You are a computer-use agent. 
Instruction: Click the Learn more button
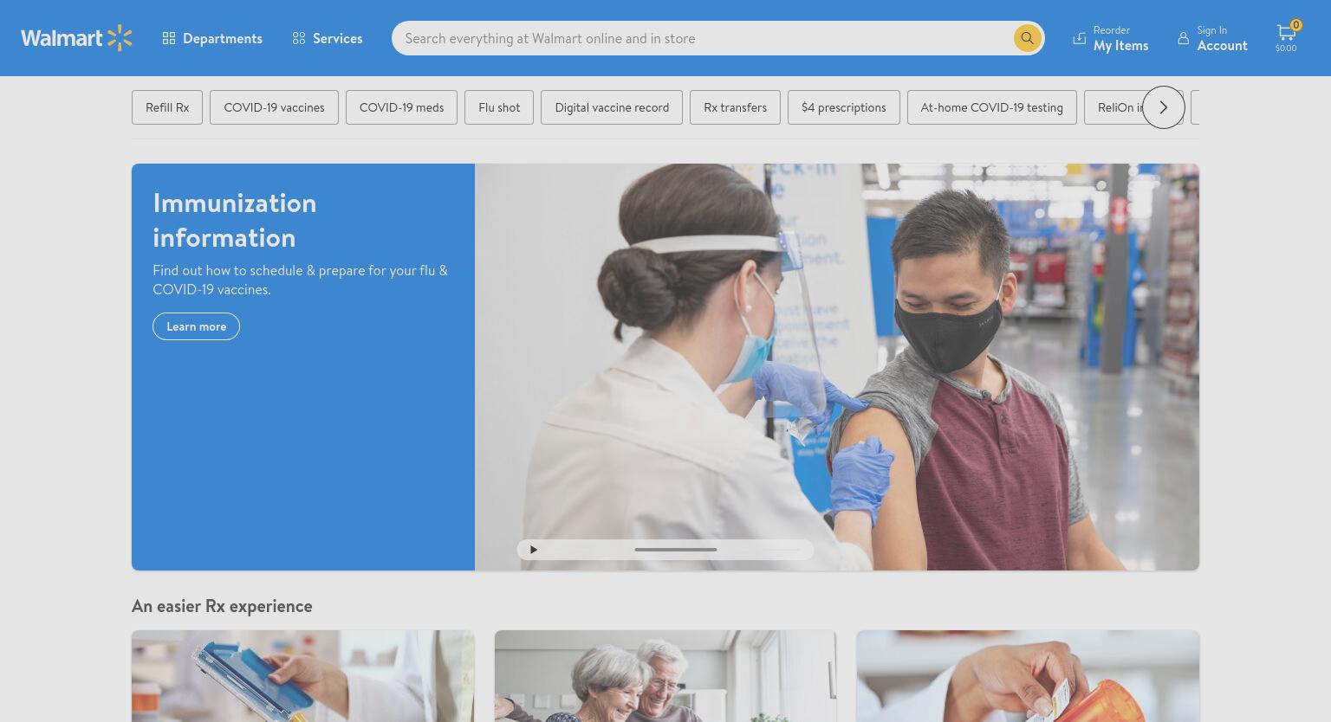coord(196,326)
